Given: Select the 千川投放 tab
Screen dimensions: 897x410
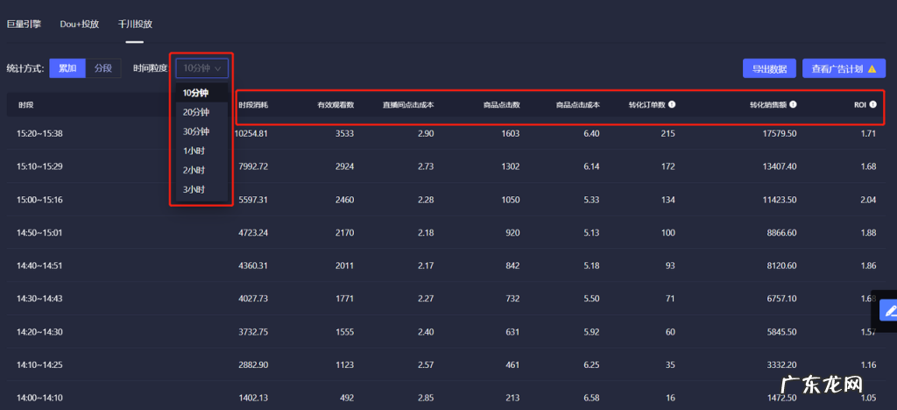Looking at the screenshot, I should (x=135, y=24).
